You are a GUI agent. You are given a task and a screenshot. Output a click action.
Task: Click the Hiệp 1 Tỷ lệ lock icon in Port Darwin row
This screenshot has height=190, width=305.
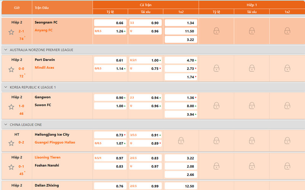pos(216,68)
